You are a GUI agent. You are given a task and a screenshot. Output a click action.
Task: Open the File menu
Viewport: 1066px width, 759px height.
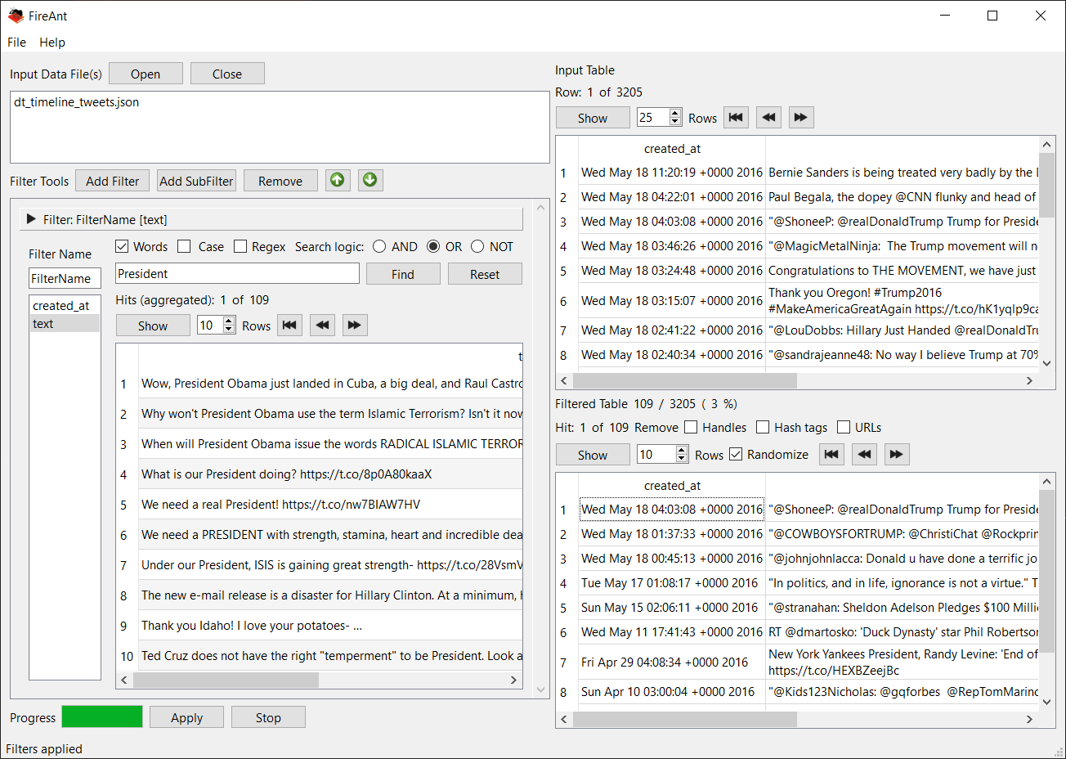[x=16, y=43]
